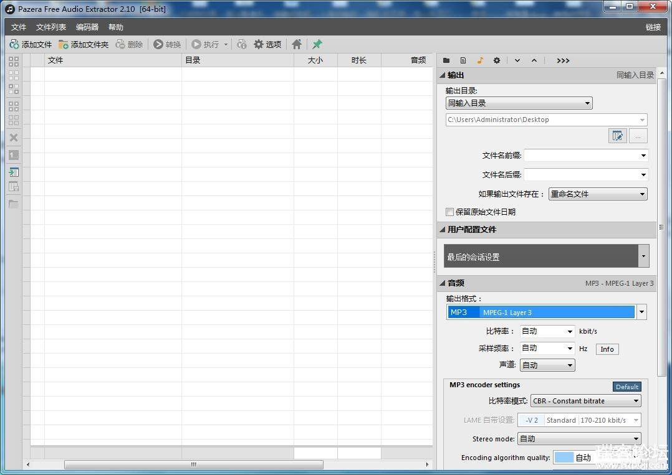The height and width of the screenshot is (475, 672).
Task: Click the file info icon before 选项
Action: click(242, 44)
